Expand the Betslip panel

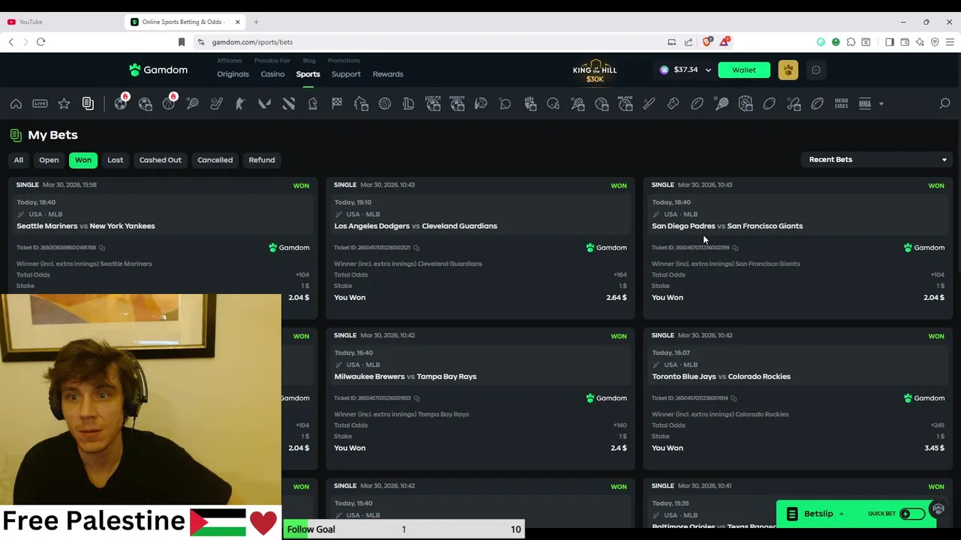click(x=819, y=514)
